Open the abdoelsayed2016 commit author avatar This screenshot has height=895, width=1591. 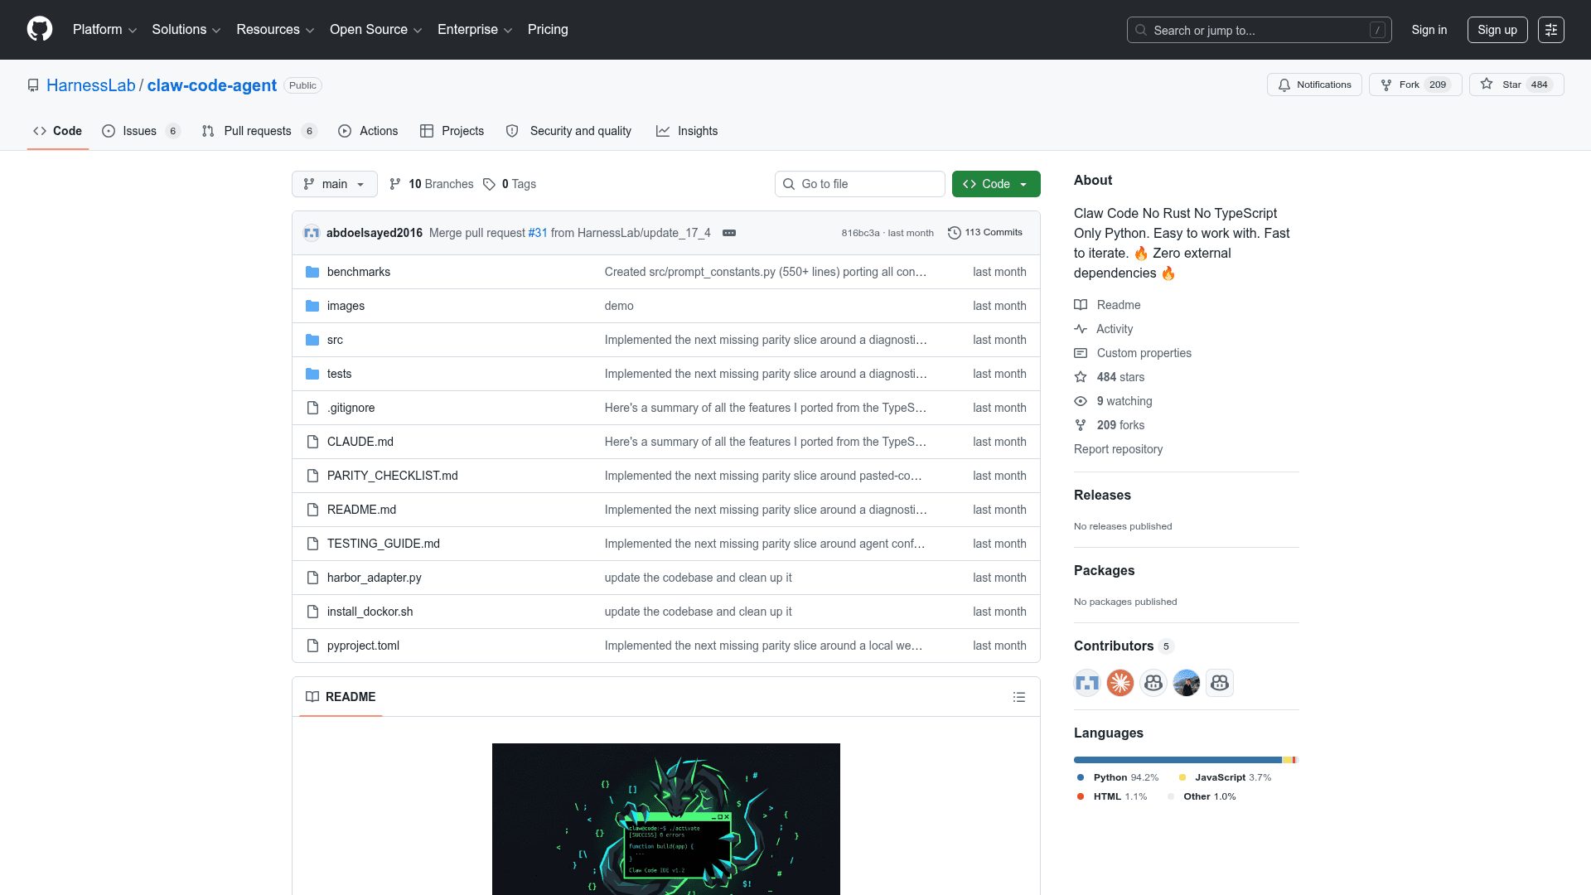tap(312, 233)
